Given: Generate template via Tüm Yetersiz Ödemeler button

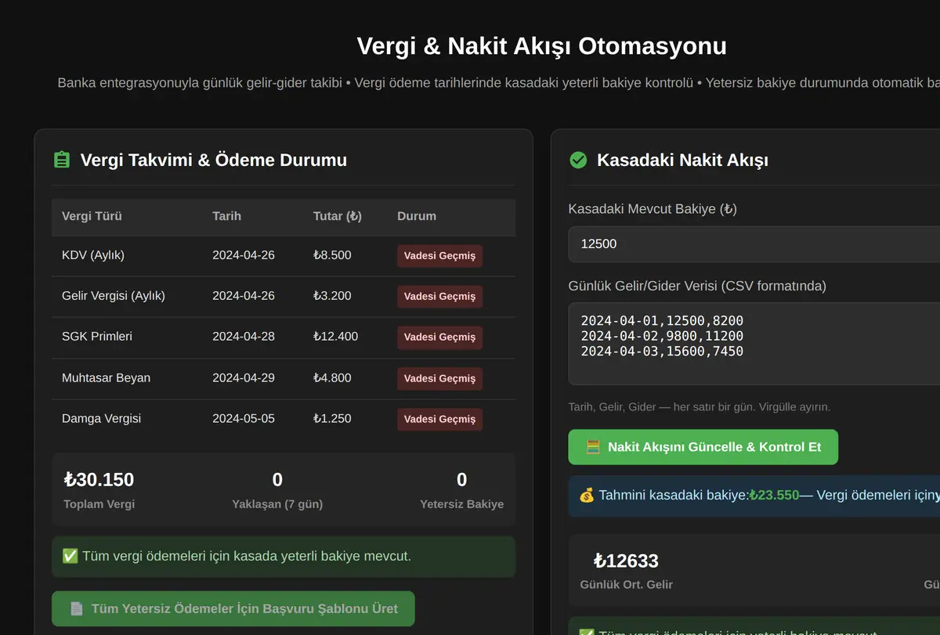Looking at the screenshot, I should click(x=233, y=608).
